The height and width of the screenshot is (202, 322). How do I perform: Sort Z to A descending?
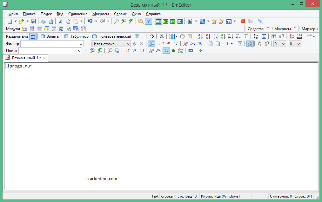208,36
